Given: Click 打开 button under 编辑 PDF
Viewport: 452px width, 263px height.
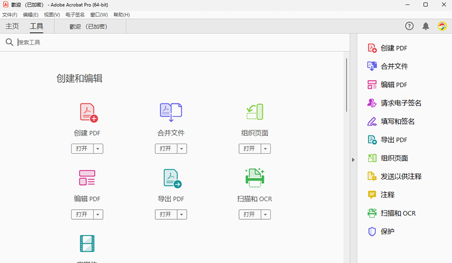Looking at the screenshot, I should (82, 215).
